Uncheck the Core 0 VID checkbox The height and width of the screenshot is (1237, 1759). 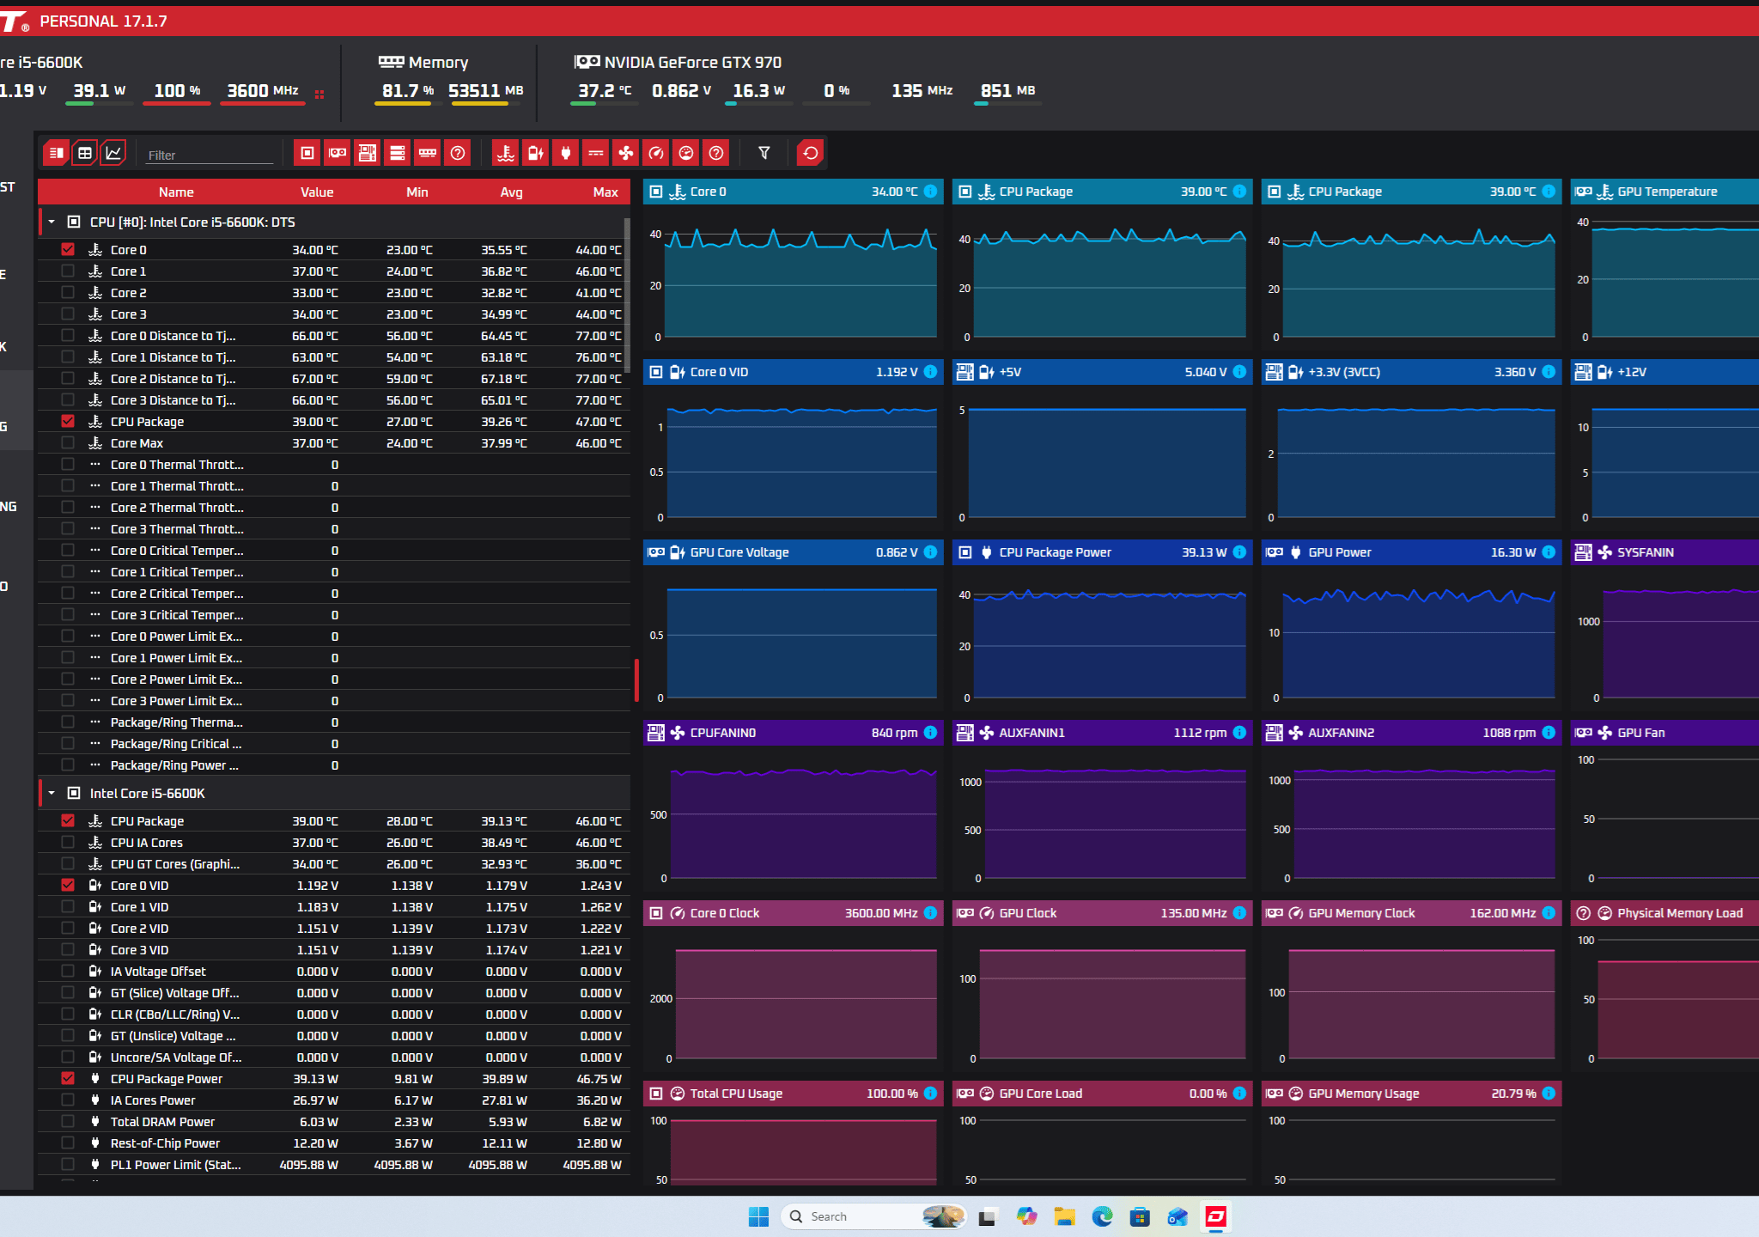68,885
